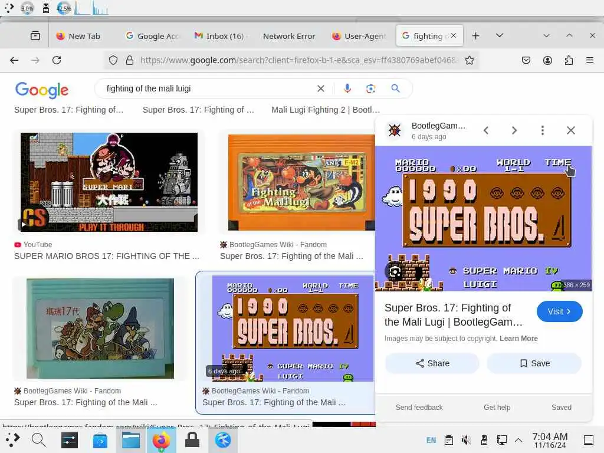Click the BootlegGames source favicon

coord(395,130)
